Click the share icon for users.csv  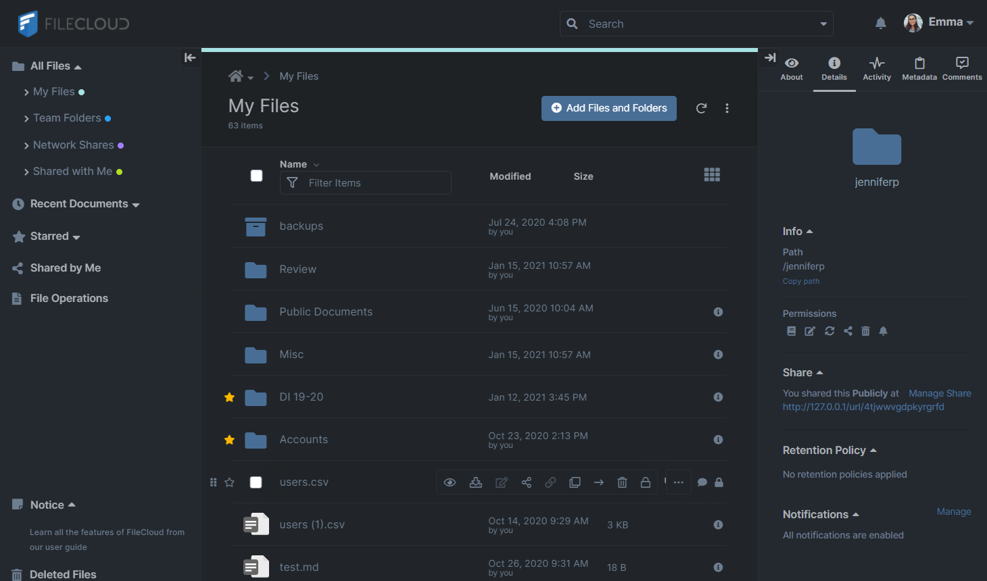click(x=527, y=482)
